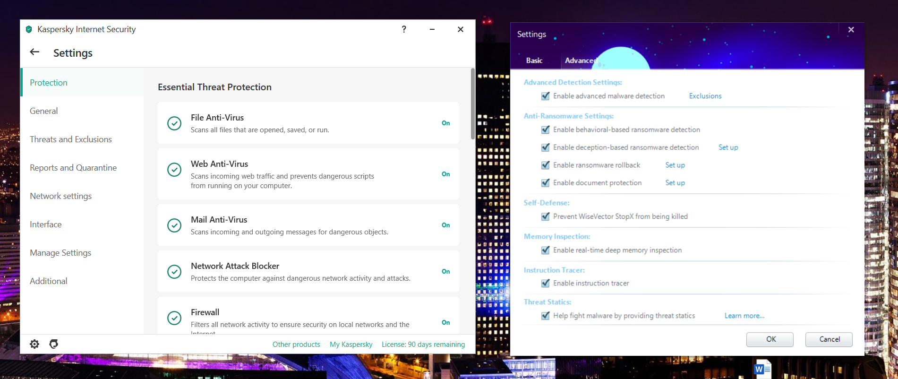Select General in Kaspersky sidebar

pyautogui.click(x=82, y=111)
